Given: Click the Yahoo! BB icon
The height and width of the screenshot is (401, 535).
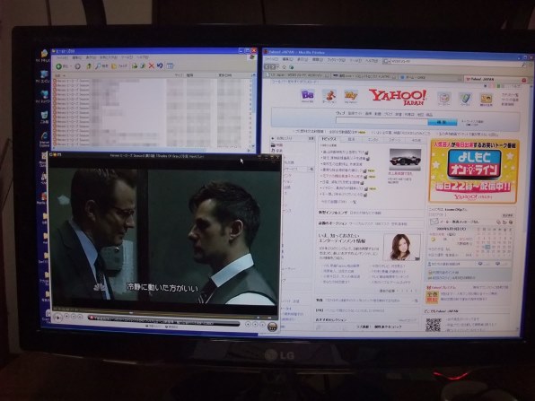Looking at the screenshot, I should coord(307,96).
